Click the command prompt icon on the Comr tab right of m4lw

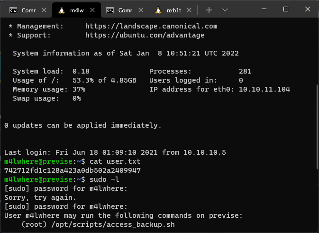(x=110, y=9)
